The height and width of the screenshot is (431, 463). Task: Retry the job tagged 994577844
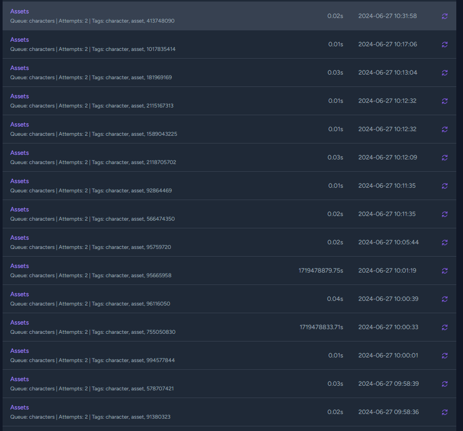tap(444, 355)
